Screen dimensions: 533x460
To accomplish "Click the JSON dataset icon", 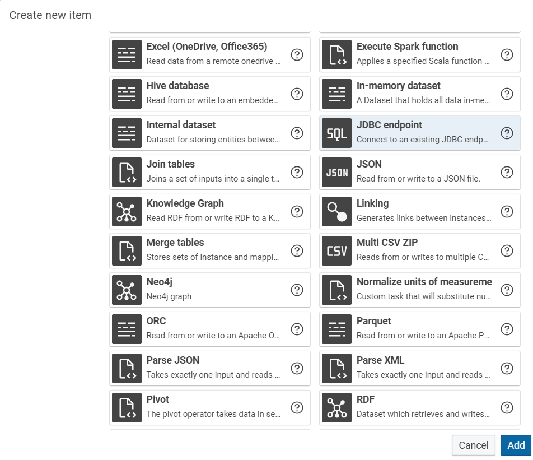I will click(x=336, y=173).
